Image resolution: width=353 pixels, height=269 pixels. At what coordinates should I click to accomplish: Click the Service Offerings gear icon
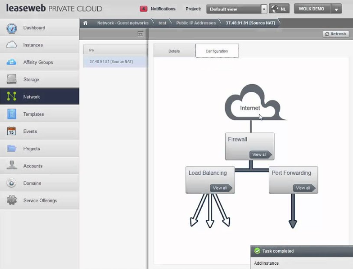tap(11, 201)
